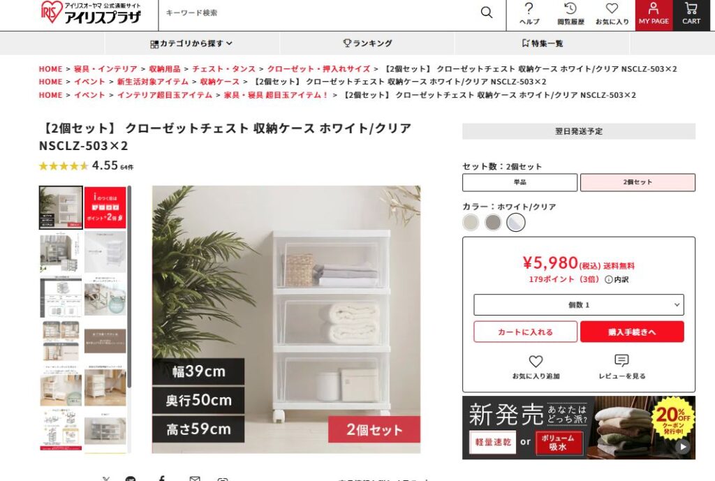Click 購入手続きへ button

point(632,332)
